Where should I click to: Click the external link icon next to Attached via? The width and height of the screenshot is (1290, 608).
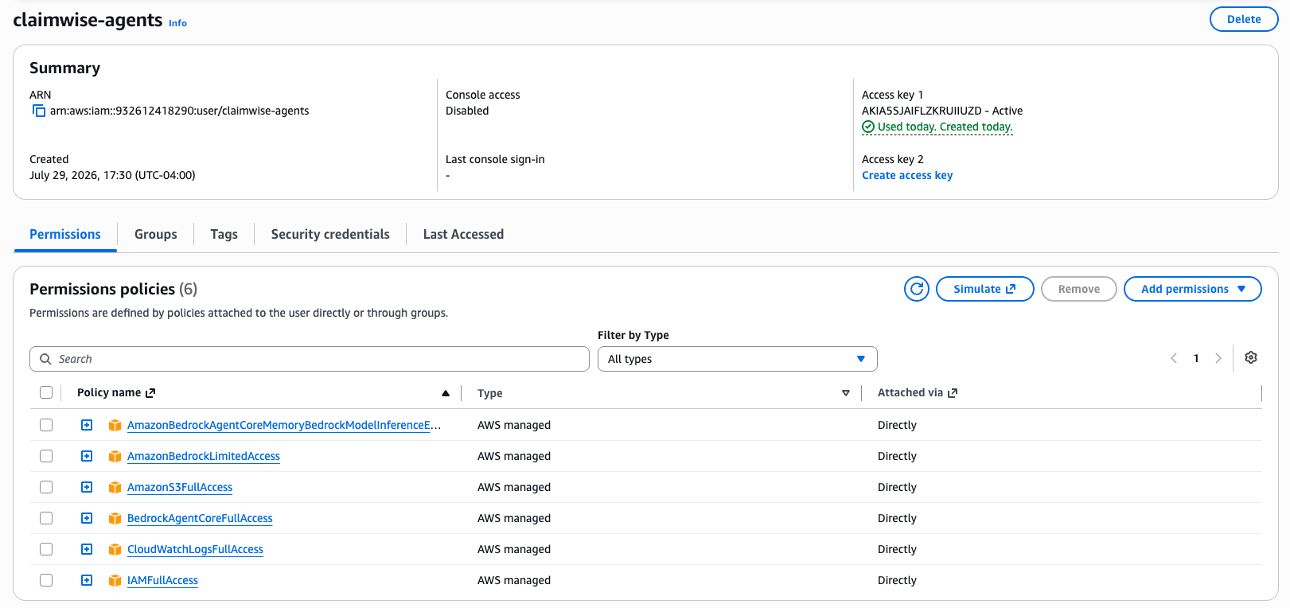pyautogui.click(x=953, y=392)
